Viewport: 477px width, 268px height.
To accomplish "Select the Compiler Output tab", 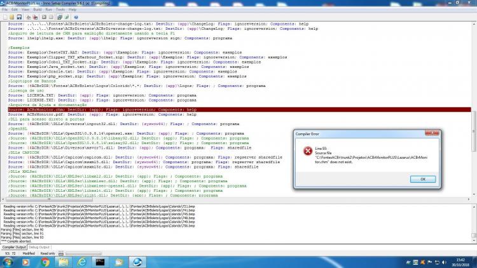I will [14, 247].
